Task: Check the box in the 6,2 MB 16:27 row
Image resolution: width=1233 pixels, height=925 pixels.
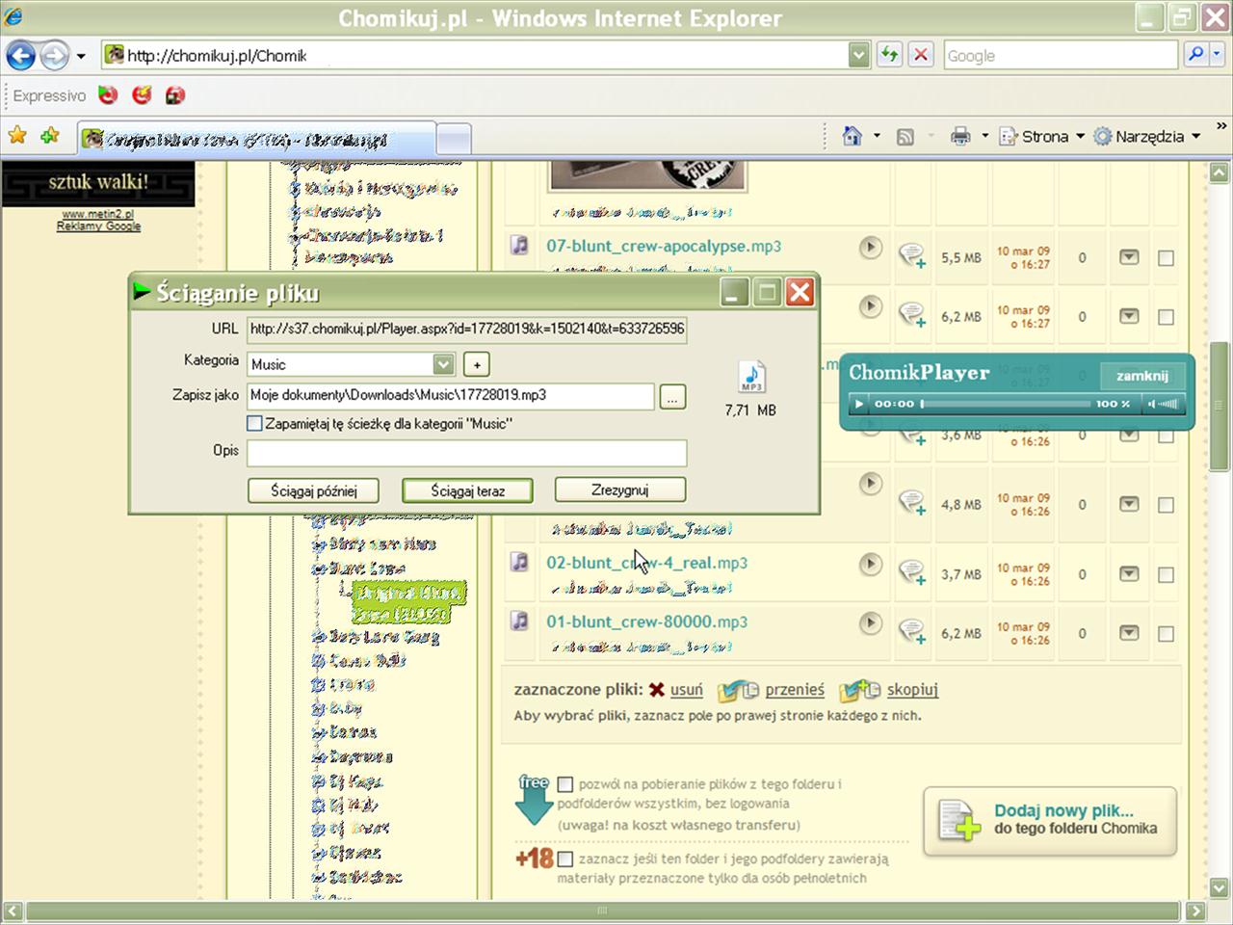Action: [x=1166, y=317]
